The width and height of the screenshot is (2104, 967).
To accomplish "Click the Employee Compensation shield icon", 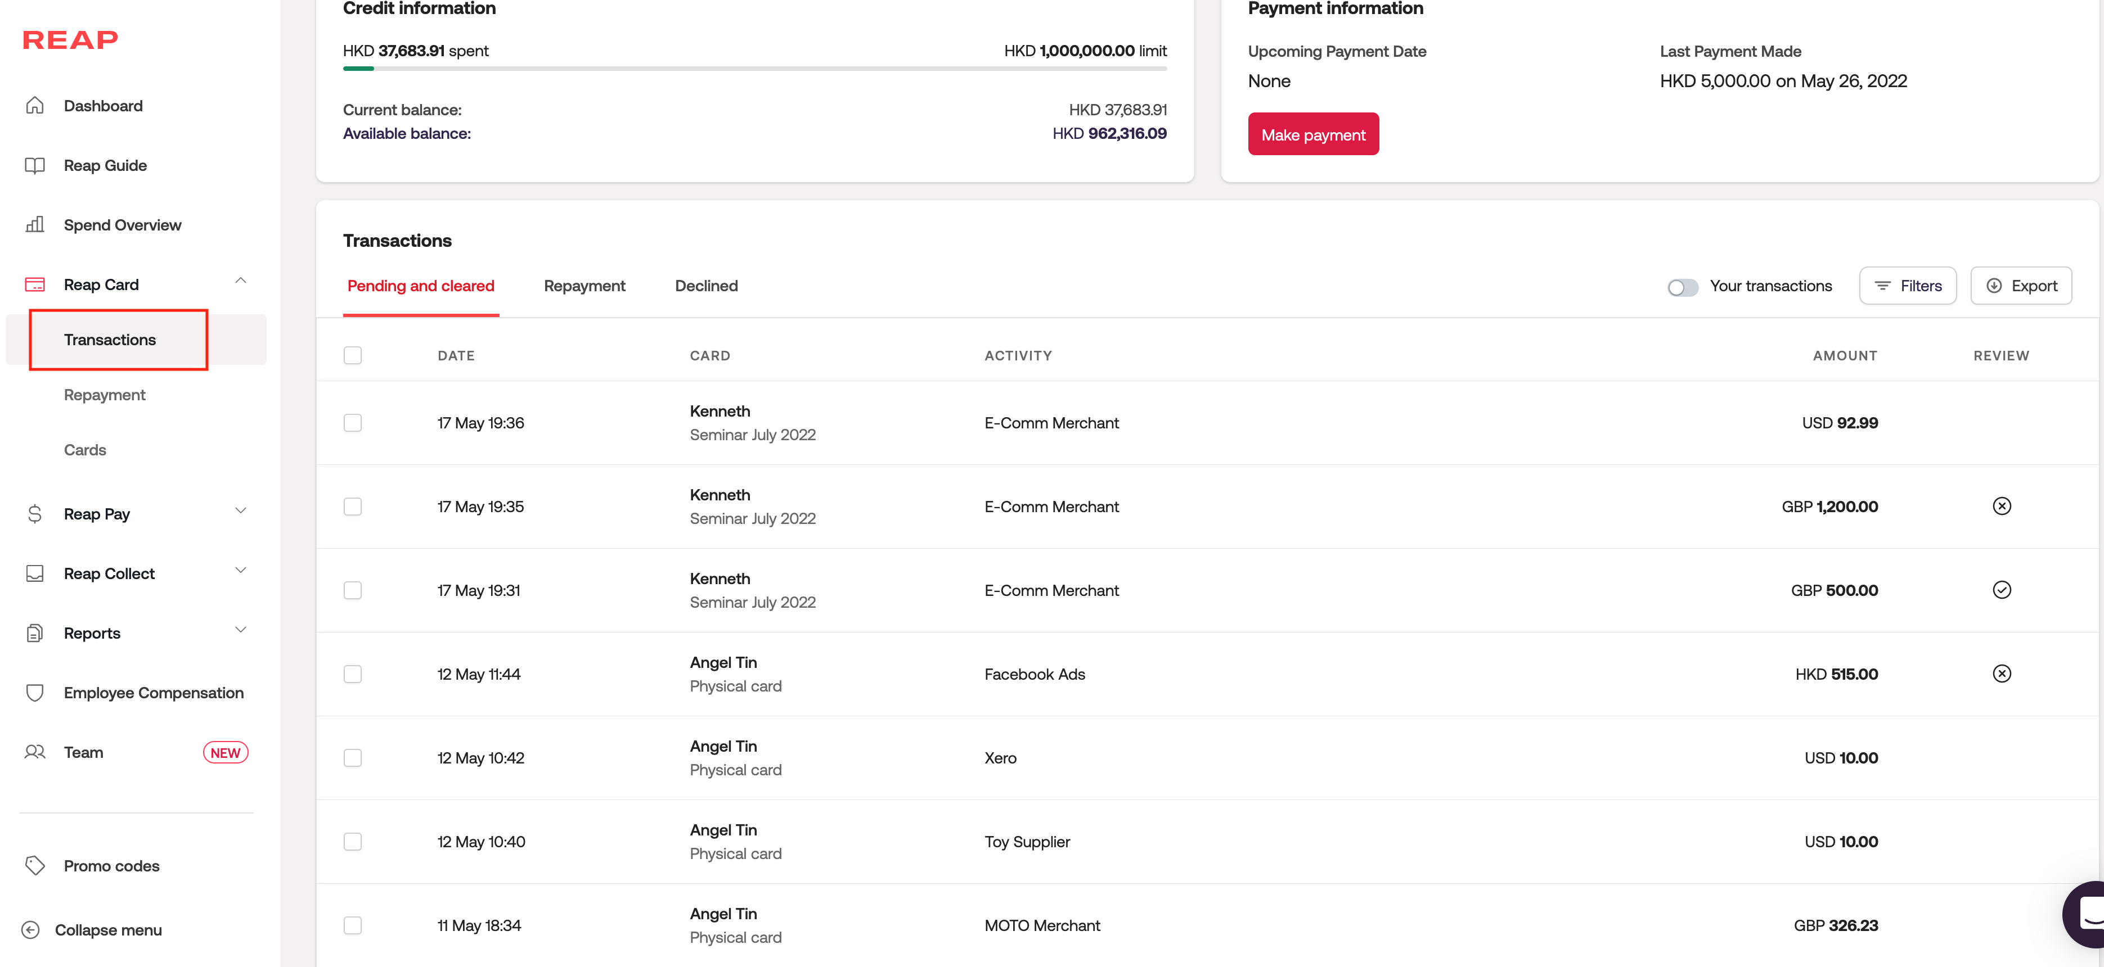I will (34, 693).
